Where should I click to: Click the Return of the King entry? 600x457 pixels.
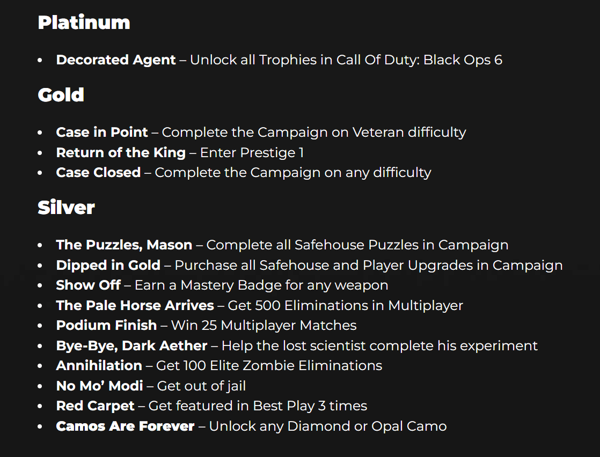121,152
